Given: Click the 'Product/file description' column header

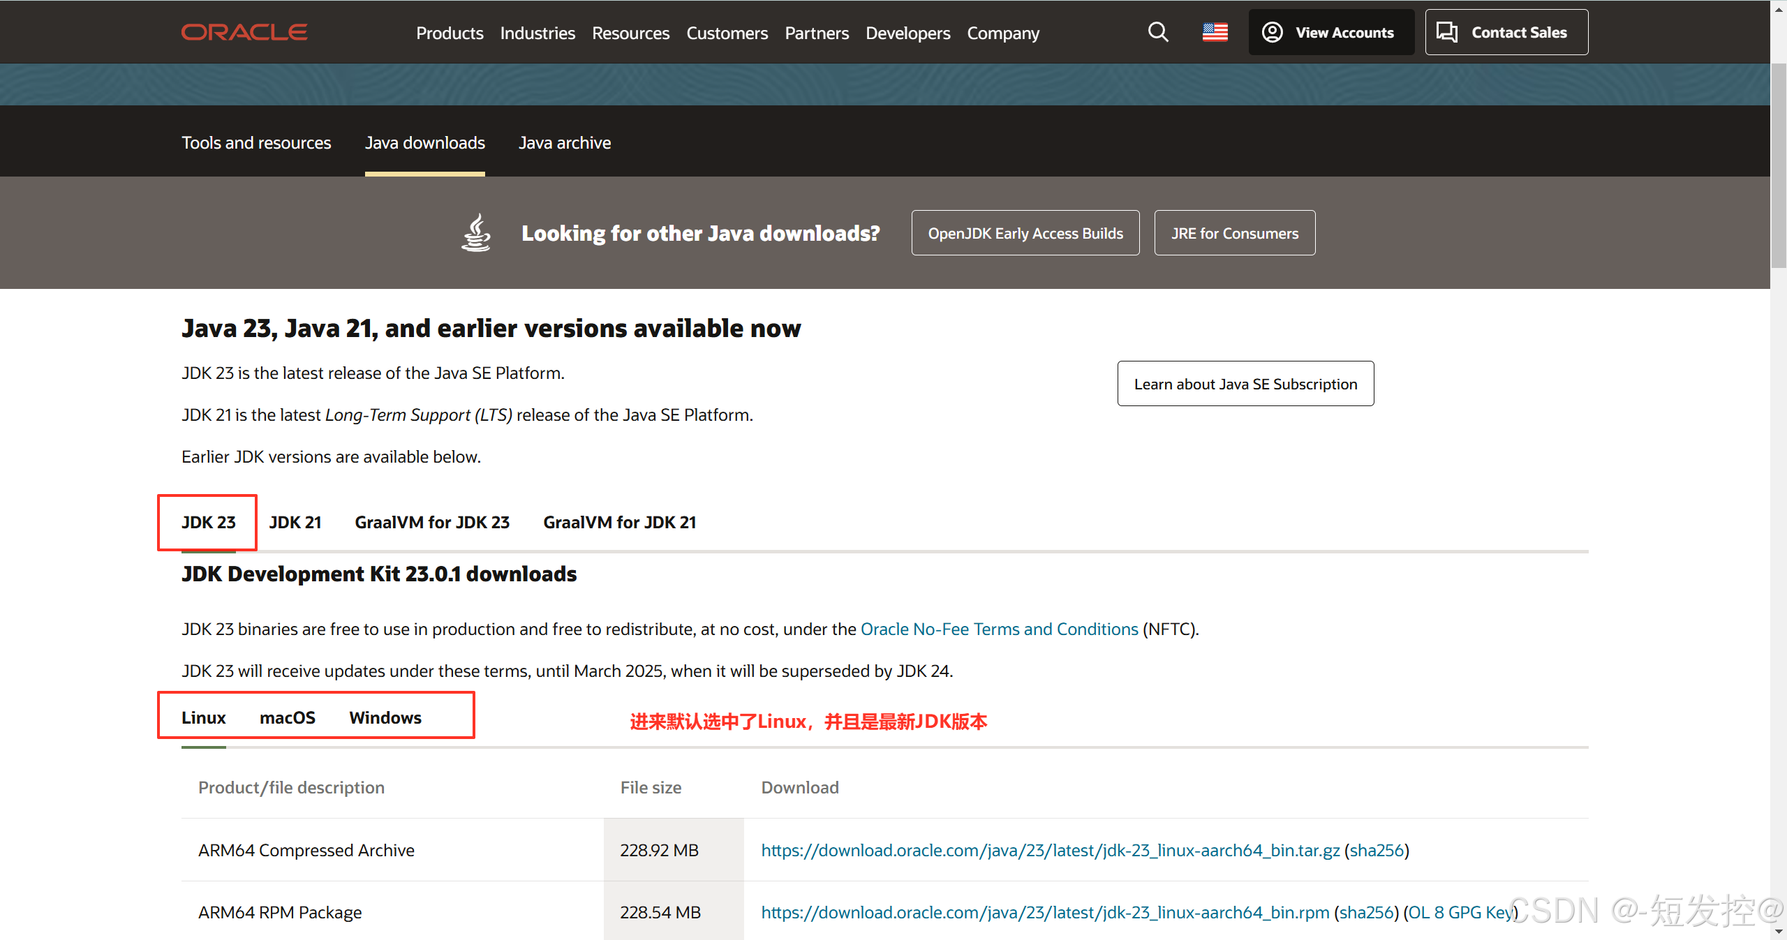Looking at the screenshot, I should [x=291, y=787].
